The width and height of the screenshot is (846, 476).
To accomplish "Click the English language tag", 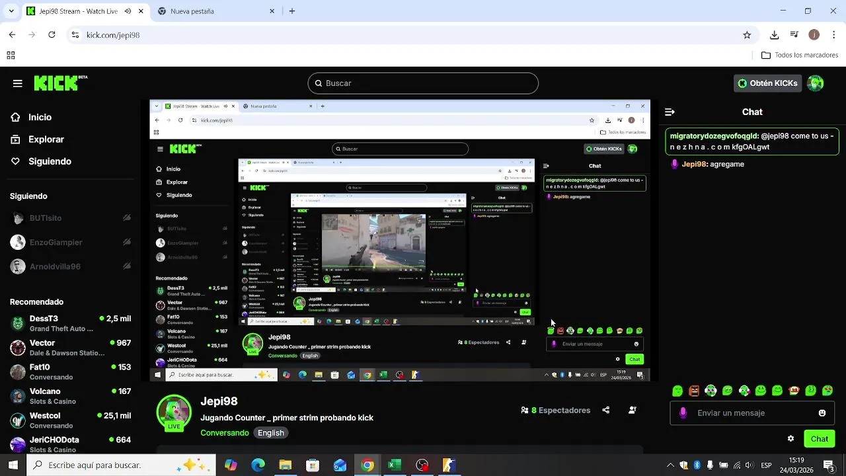I will [271, 433].
